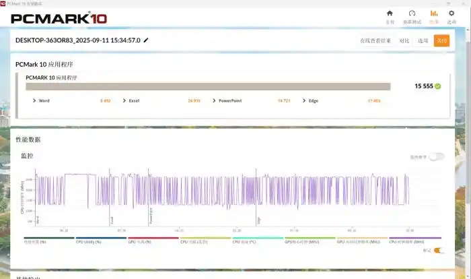The height and width of the screenshot is (279, 471).
Task: Open the benchmarks speedometer icon
Action: click(412, 13)
